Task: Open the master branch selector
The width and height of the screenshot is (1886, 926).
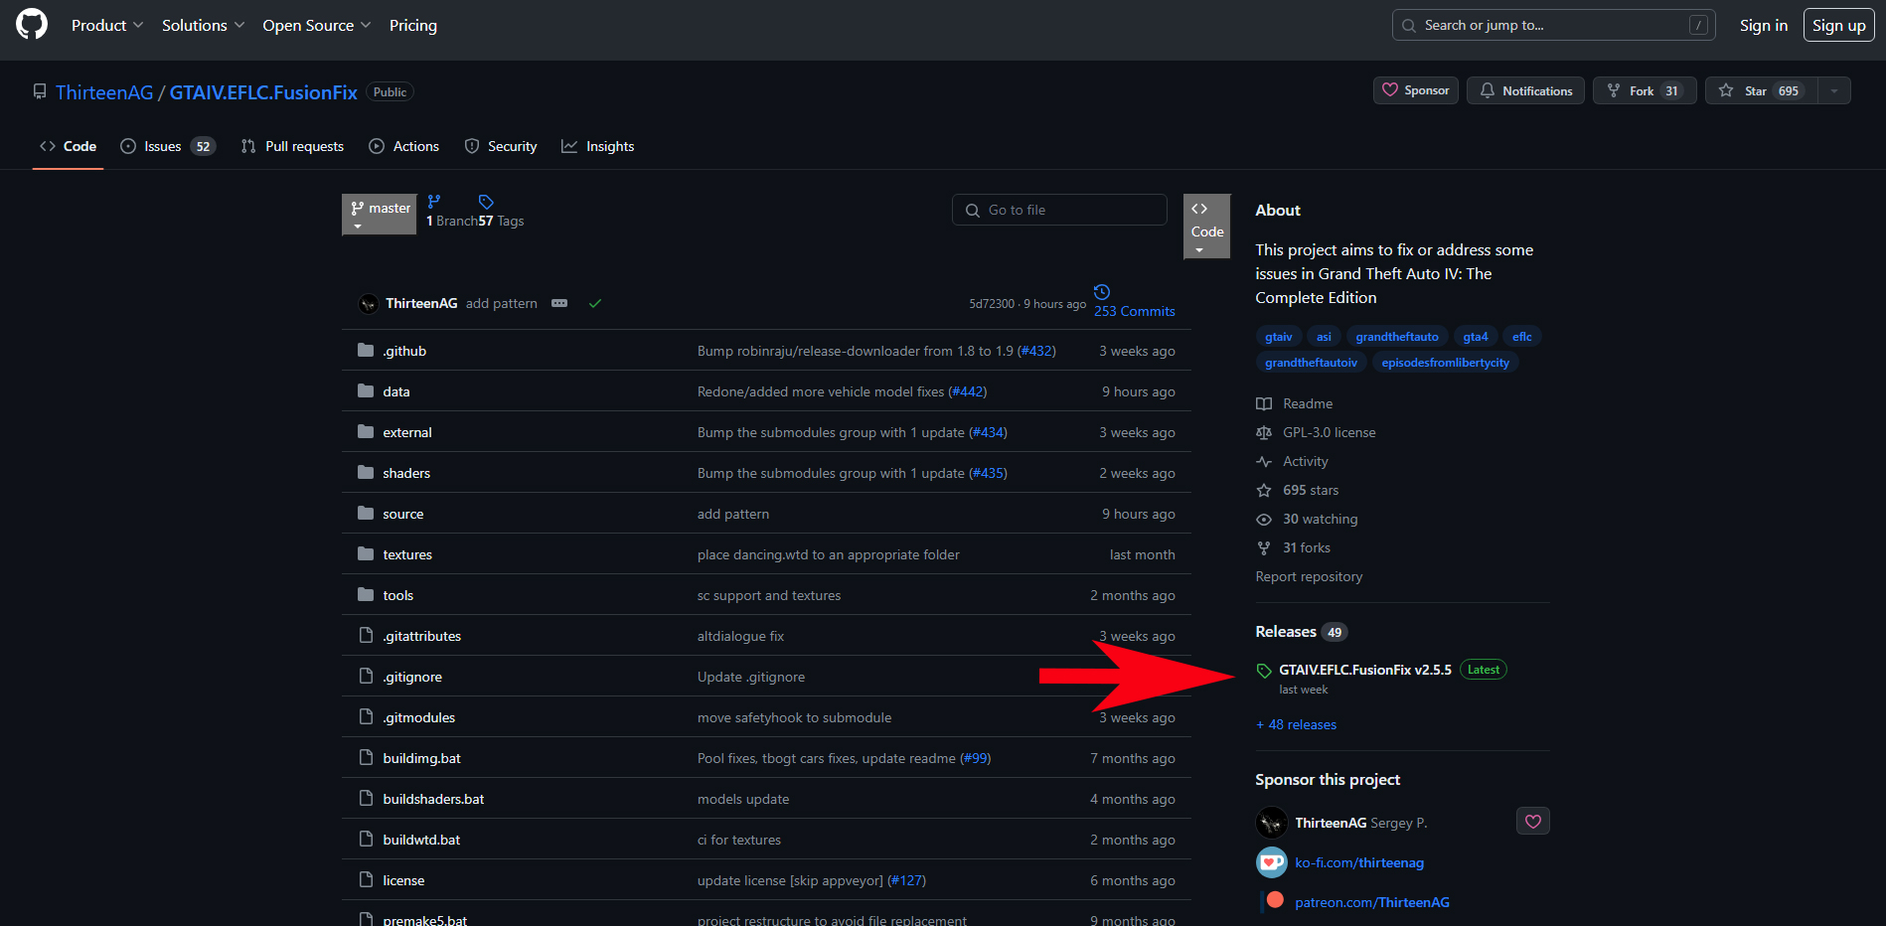Action: click(380, 215)
